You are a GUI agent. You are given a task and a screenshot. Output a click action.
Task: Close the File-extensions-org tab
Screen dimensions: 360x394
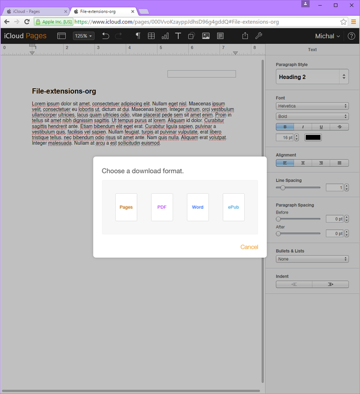[132, 12]
